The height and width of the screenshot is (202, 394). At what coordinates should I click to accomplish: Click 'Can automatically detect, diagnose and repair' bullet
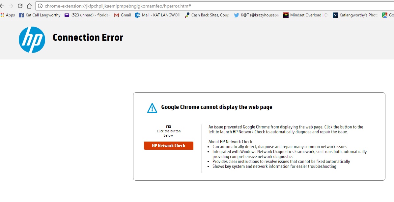pyautogui.click(x=280, y=146)
